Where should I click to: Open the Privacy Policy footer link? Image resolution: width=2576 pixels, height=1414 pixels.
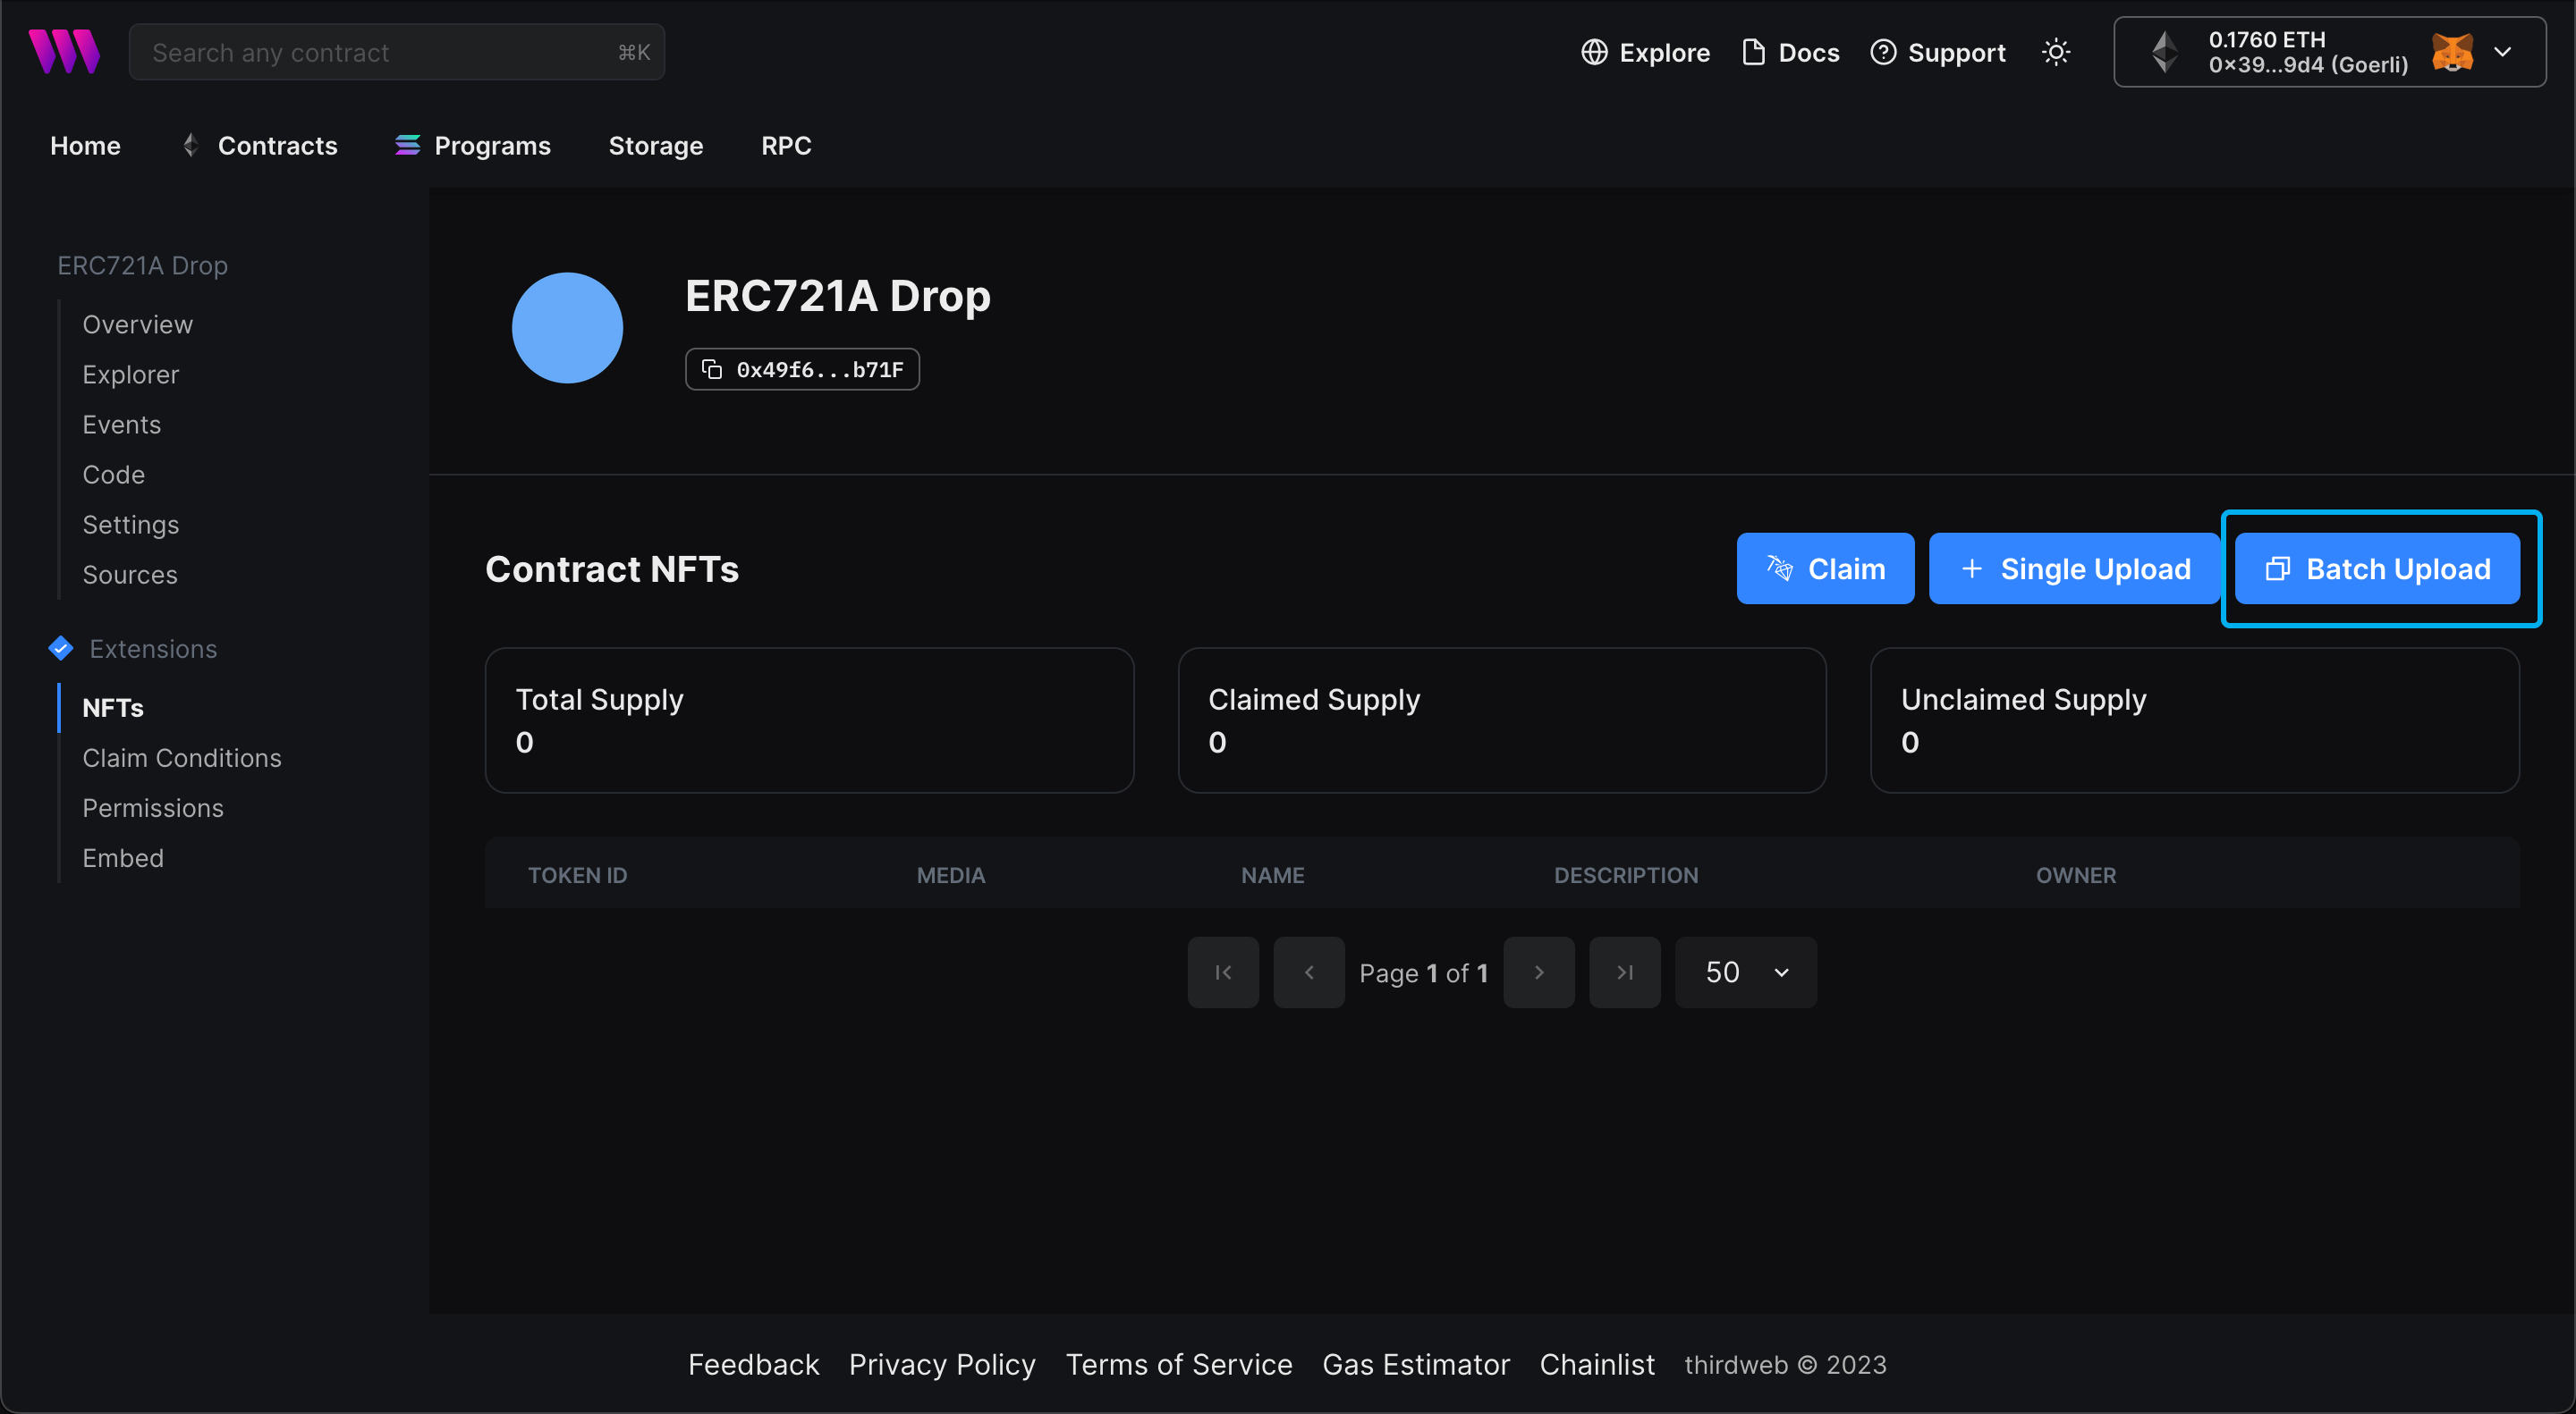[x=941, y=1364]
